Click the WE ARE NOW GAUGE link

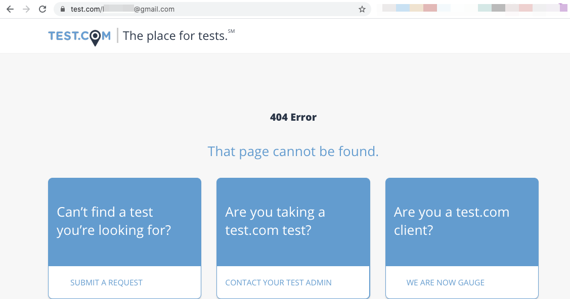pos(445,282)
